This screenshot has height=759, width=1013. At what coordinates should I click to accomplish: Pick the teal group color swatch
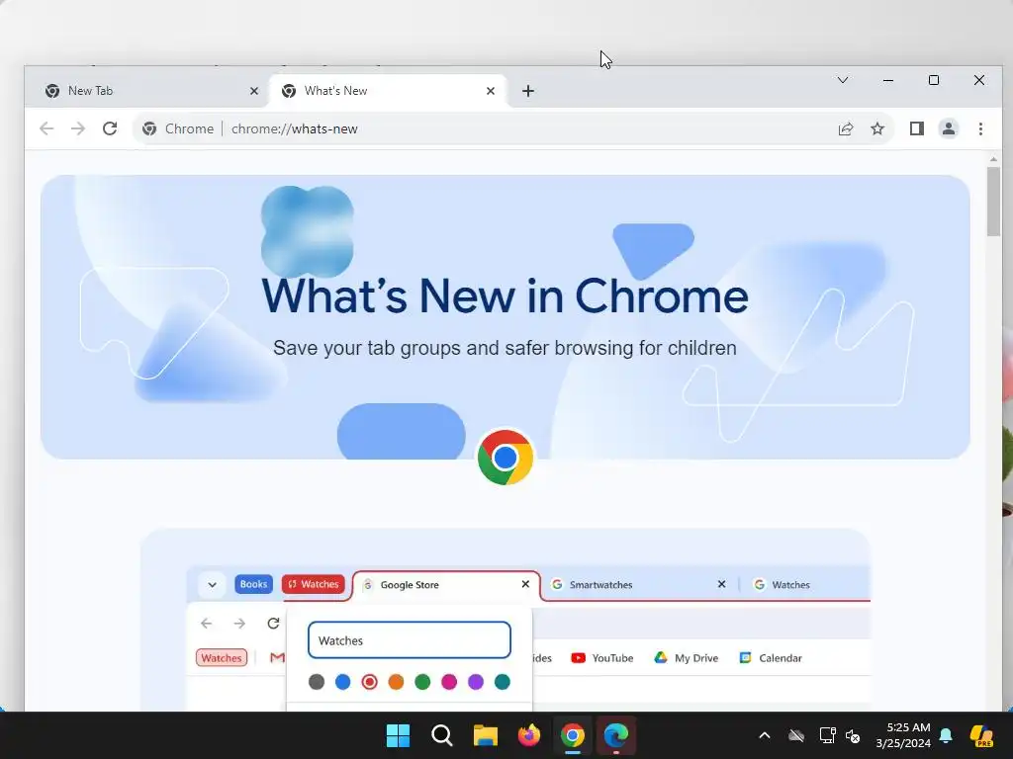[x=502, y=682]
